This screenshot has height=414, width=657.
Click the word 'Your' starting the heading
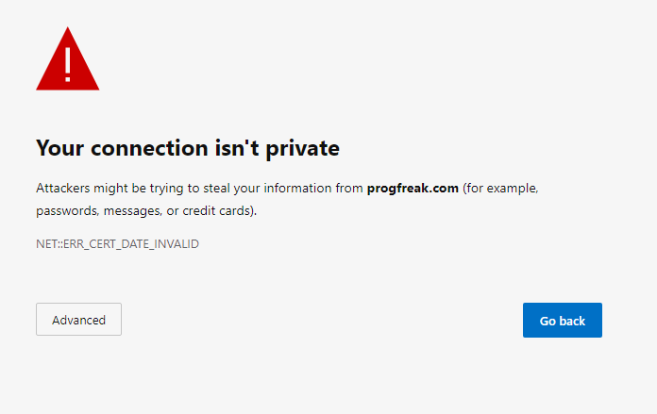click(59, 148)
